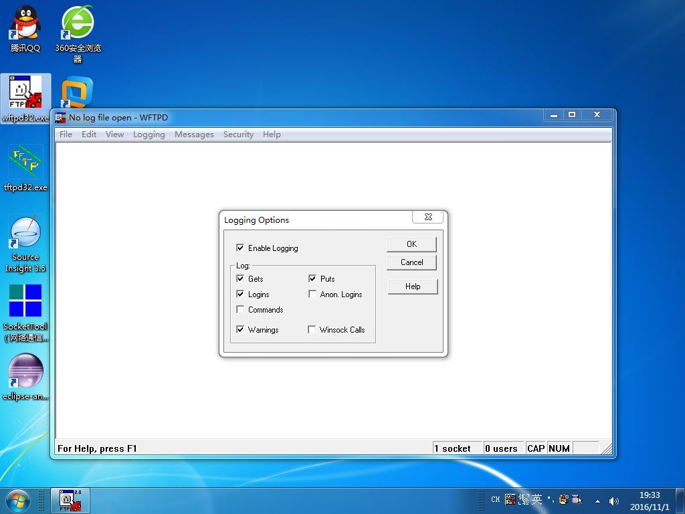This screenshot has height=514, width=685.
Task: Select the Source Insight 3.5 desktop icon
Action: click(x=25, y=244)
